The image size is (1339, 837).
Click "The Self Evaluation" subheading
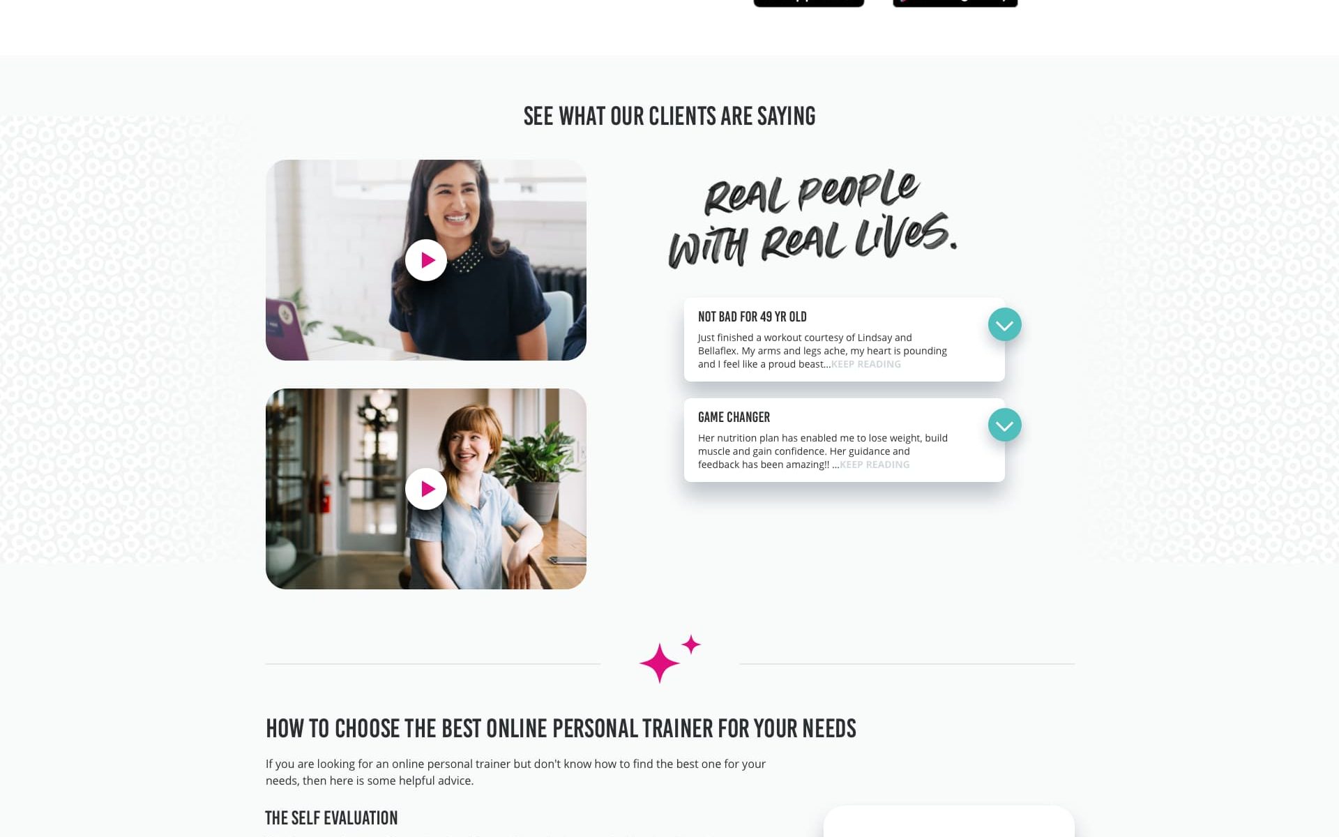[x=331, y=817]
